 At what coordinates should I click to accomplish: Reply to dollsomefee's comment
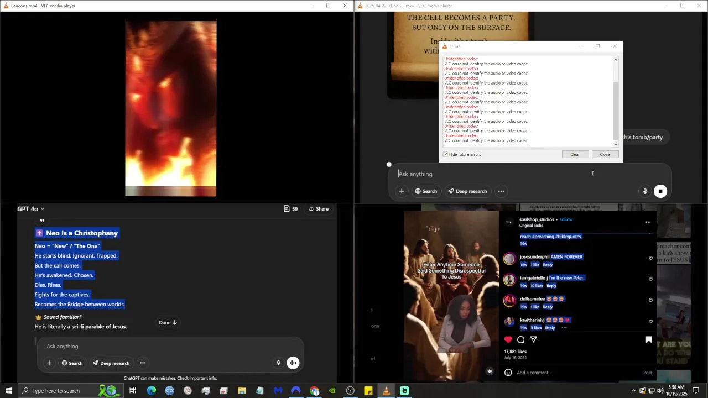548,307
